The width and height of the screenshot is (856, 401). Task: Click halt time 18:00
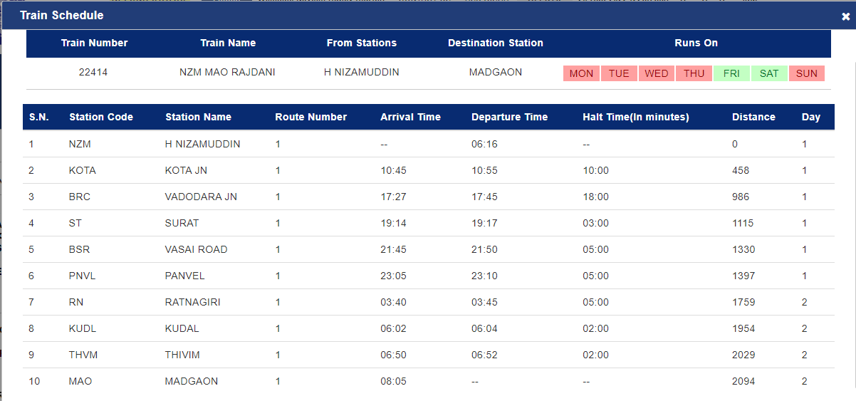(595, 197)
